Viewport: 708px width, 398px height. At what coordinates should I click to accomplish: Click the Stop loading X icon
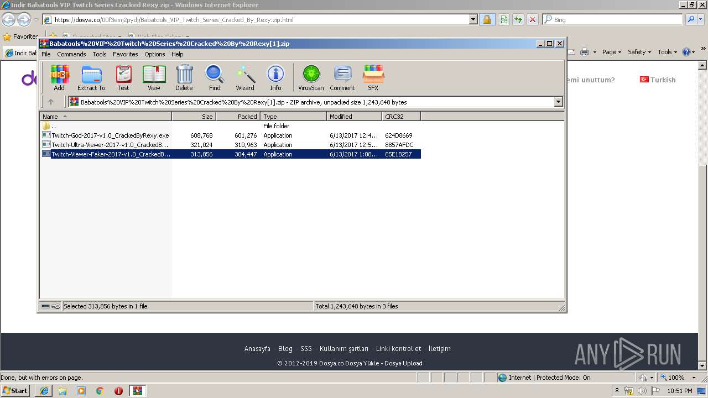(533, 20)
